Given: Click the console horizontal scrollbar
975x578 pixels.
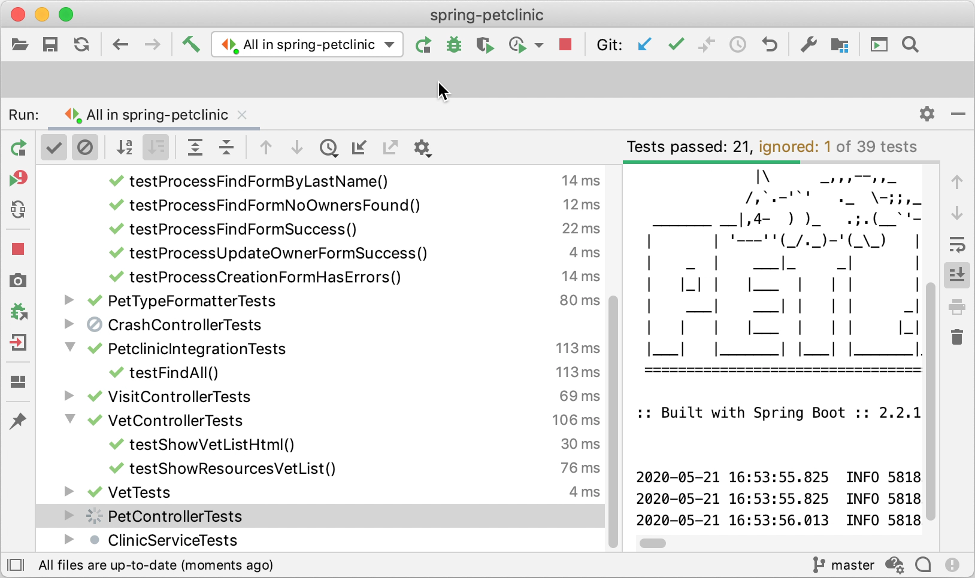Looking at the screenshot, I should point(653,543).
